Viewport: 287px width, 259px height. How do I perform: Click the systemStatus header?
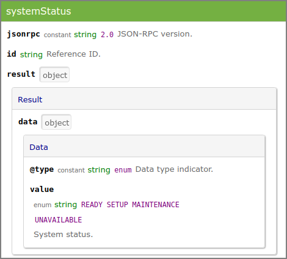[143, 11]
